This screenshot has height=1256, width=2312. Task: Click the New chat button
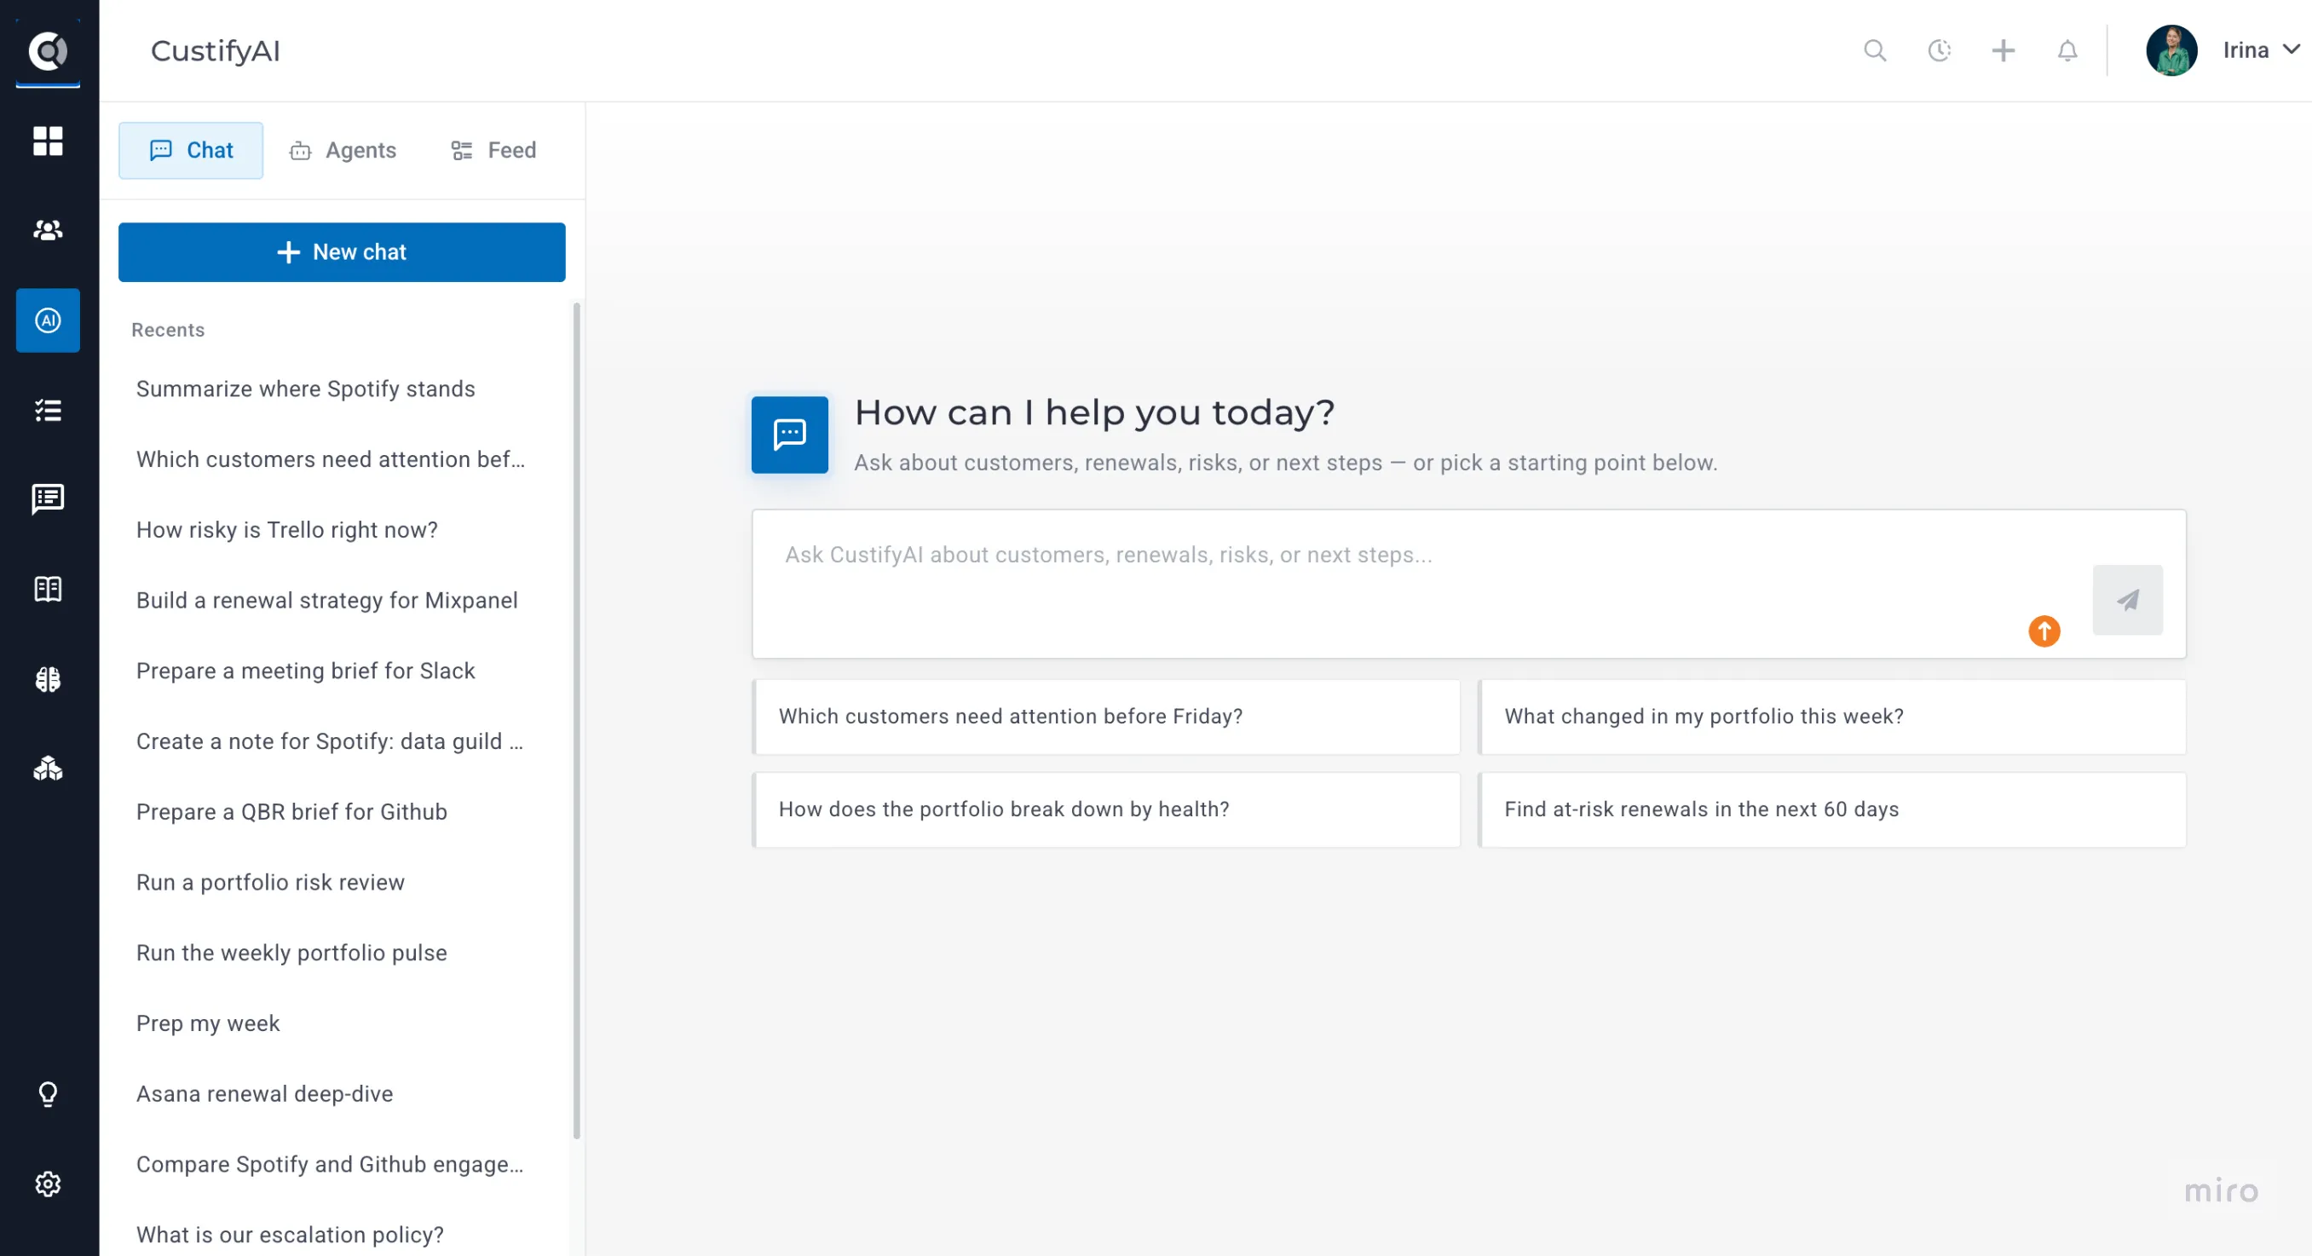click(342, 252)
